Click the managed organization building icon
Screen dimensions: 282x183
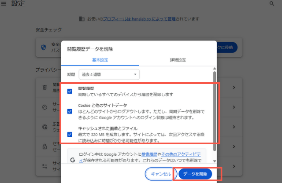(81, 19)
